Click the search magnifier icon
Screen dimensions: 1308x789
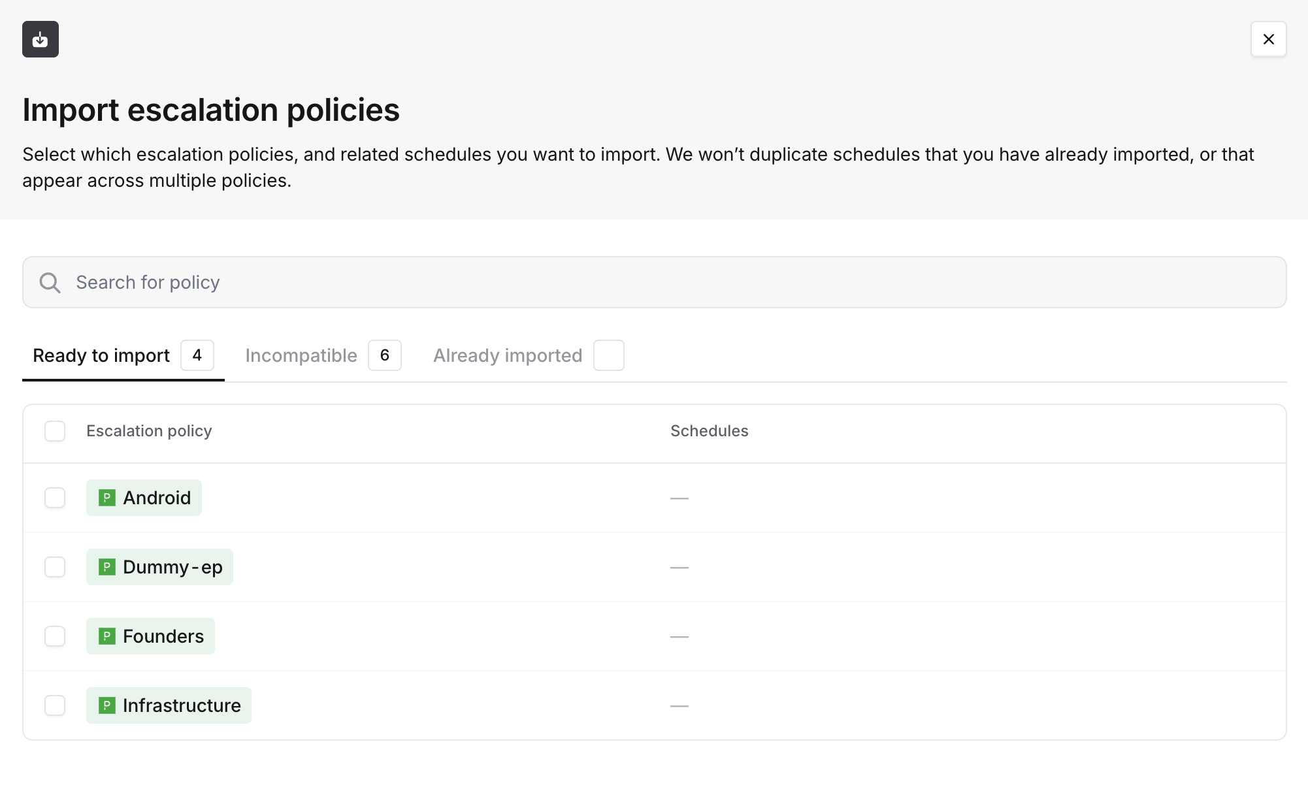point(50,282)
